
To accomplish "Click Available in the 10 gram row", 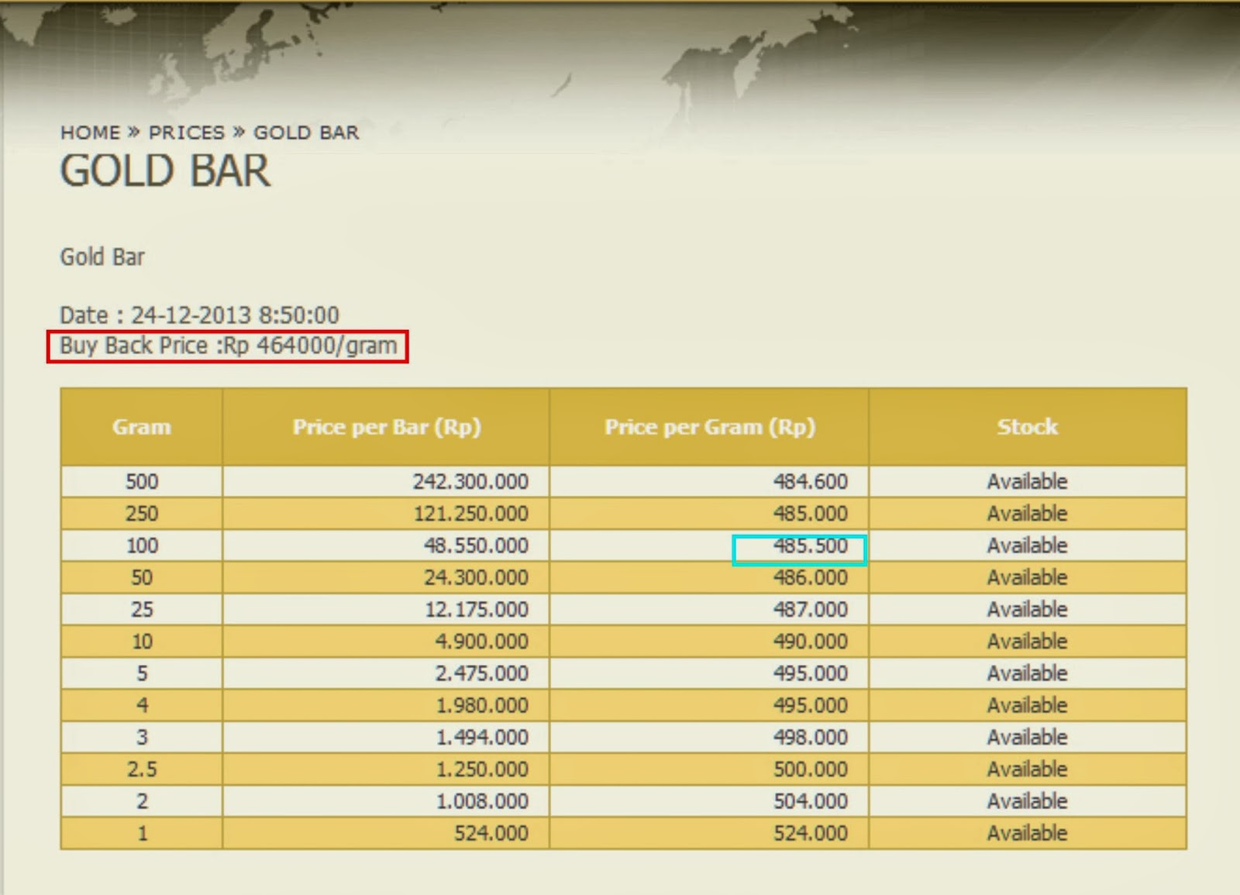I will click(1028, 642).
